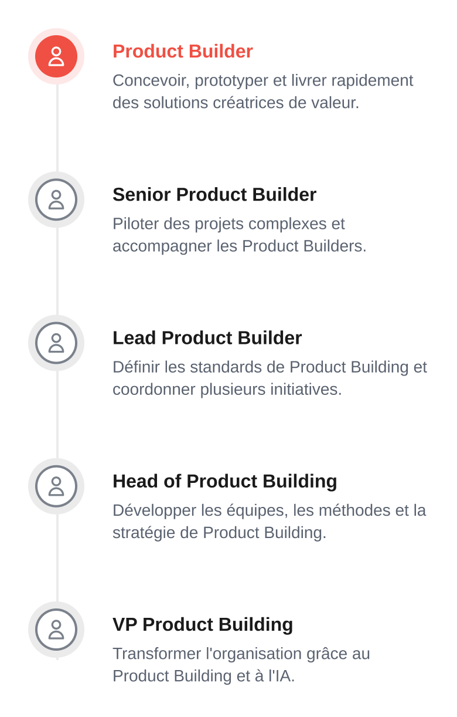Click the VP Product Building person icon

pos(56,629)
